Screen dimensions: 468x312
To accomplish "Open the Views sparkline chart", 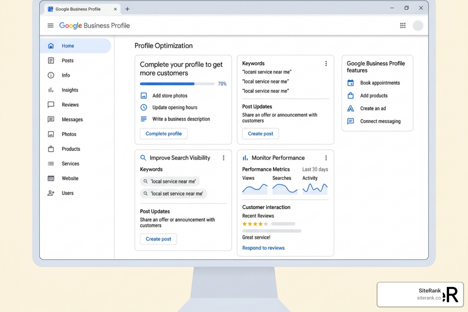I will pos(255,189).
